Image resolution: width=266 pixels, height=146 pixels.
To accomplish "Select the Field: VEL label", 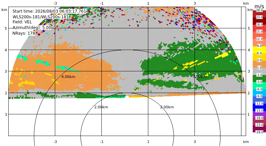I will point(22,22).
